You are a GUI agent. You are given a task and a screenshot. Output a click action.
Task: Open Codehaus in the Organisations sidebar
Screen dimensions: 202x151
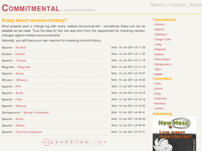[x=161, y=34]
